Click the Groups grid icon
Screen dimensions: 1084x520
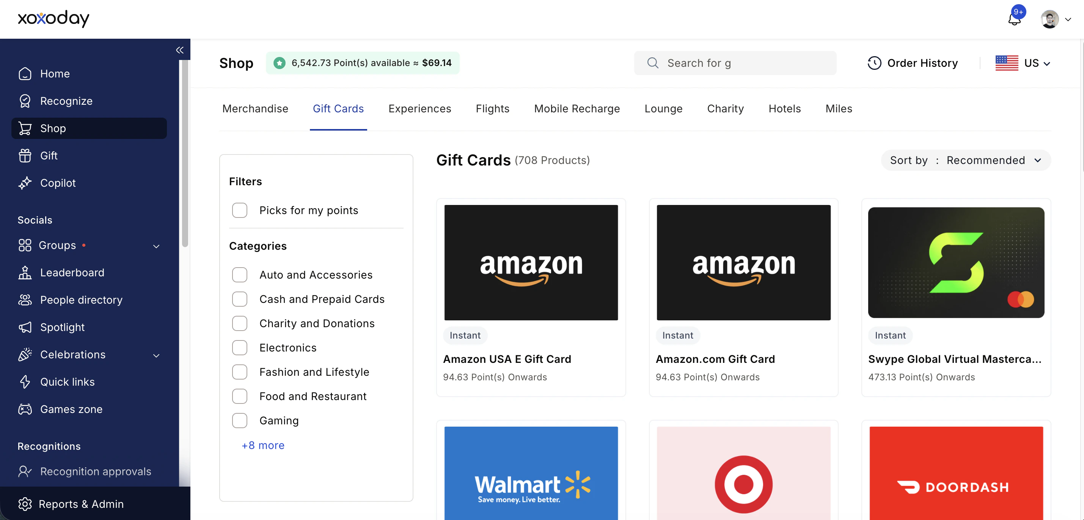coord(25,246)
